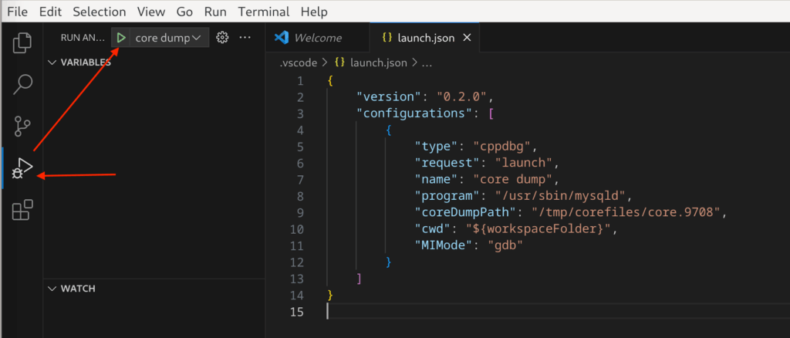The image size is (790, 338).
Task: Open the Run and Debug view icon
Action: pyautogui.click(x=23, y=167)
